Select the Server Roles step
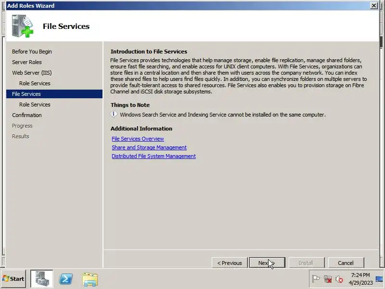This screenshot has height=289, width=385. pos(27,62)
